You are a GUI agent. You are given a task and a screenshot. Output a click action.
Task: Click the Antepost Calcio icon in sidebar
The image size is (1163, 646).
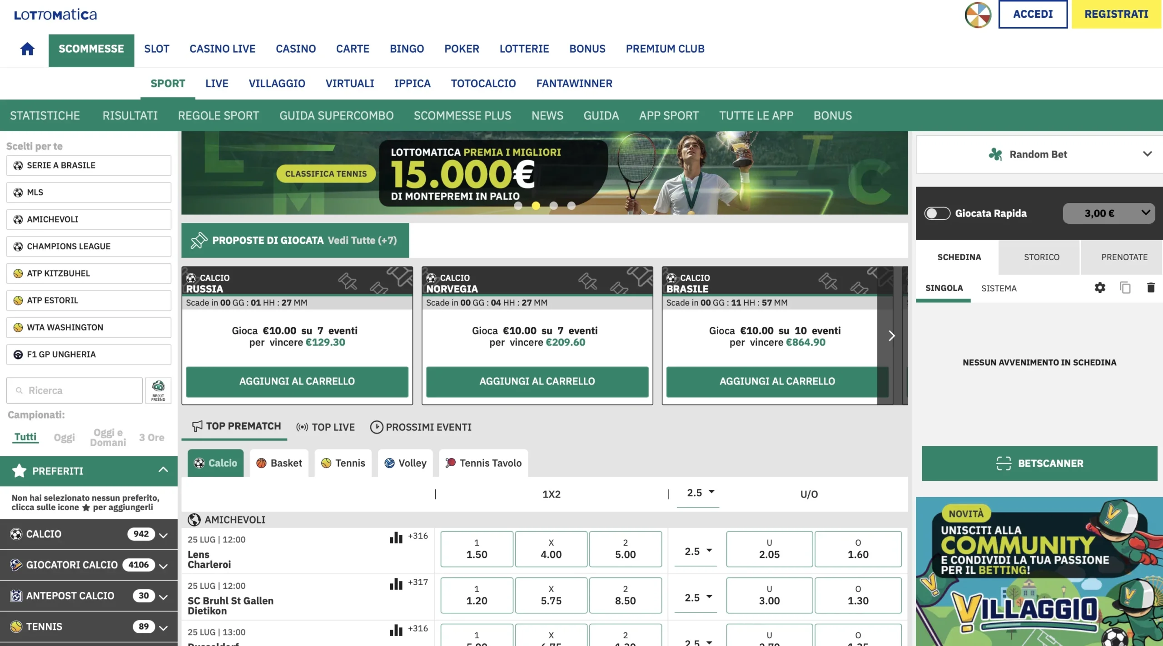[16, 596]
